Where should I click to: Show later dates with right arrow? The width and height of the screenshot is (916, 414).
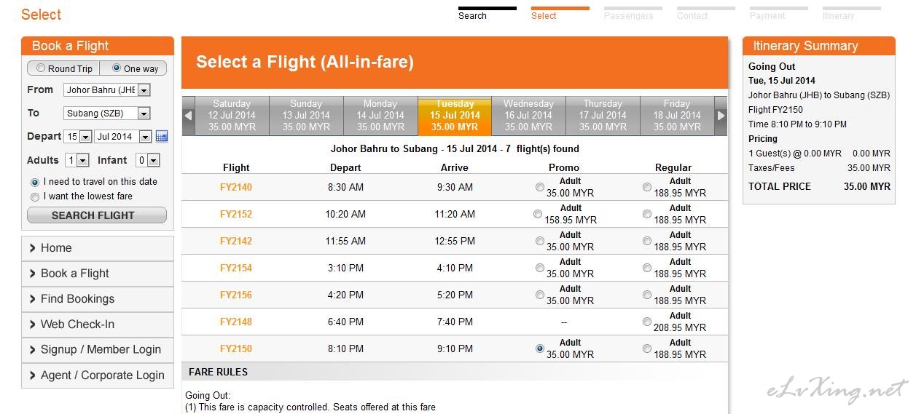[721, 116]
